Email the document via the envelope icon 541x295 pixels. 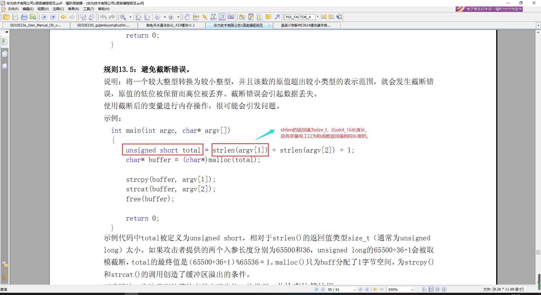point(33,17)
